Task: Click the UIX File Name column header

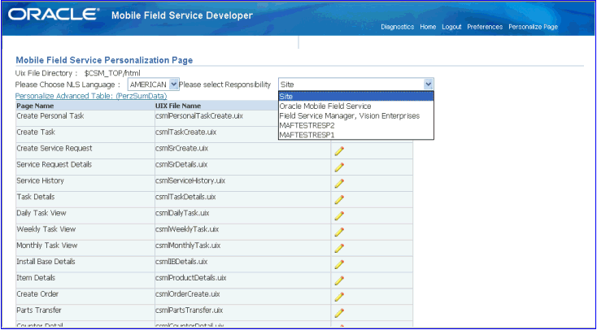Action: click(x=178, y=106)
